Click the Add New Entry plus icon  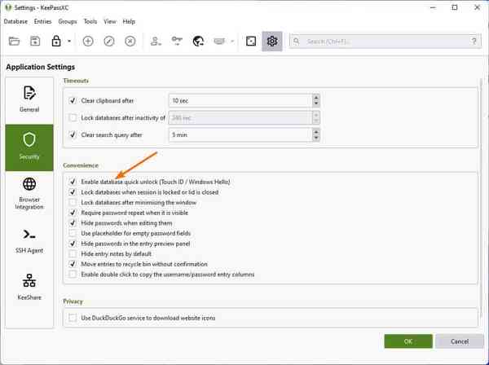[x=88, y=41]
